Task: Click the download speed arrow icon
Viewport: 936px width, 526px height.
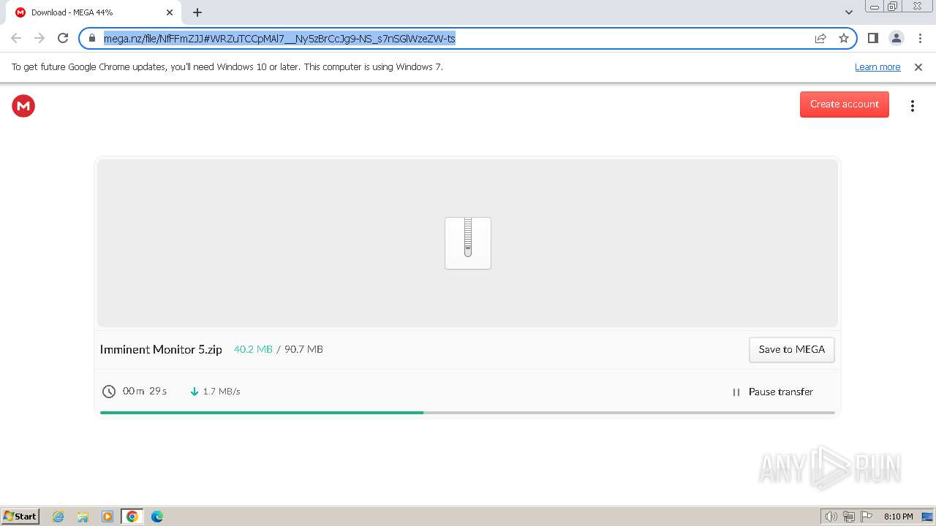Action: (x=195, y=392)
